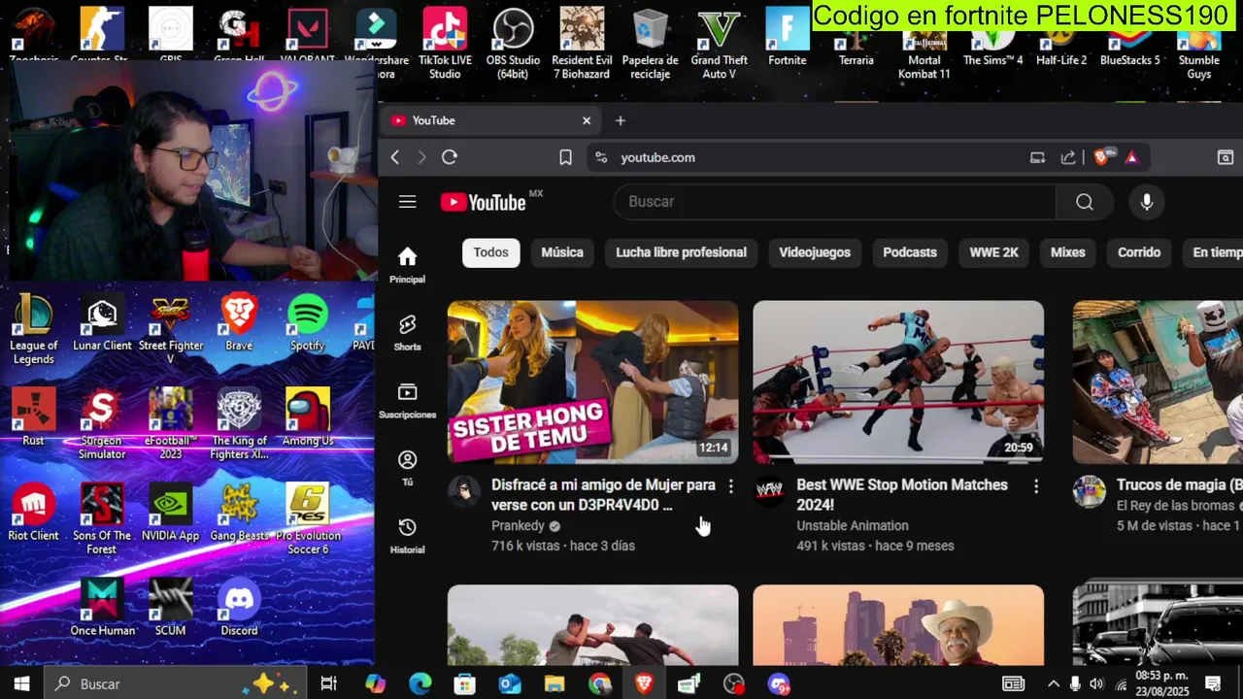Select the Todos filter chip
The height and width of the screenshot is (699, 1243).
490,252
